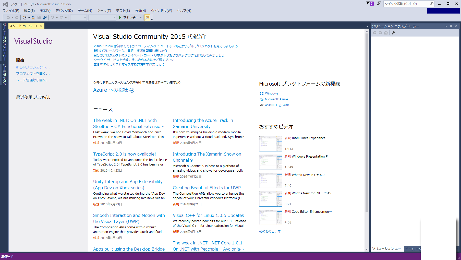Screen dimensions: 461x260
Task: Open the Analyze (分析) menu
Action: click(140, 10)
